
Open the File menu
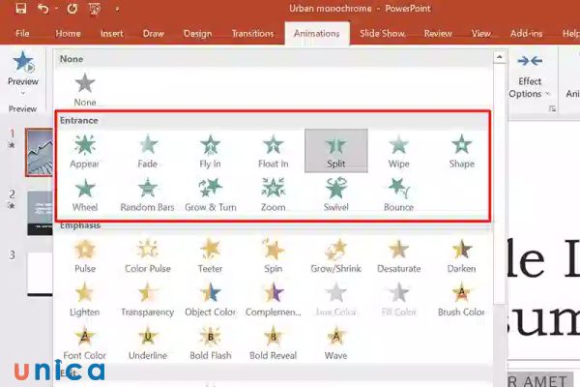point(22,33)
